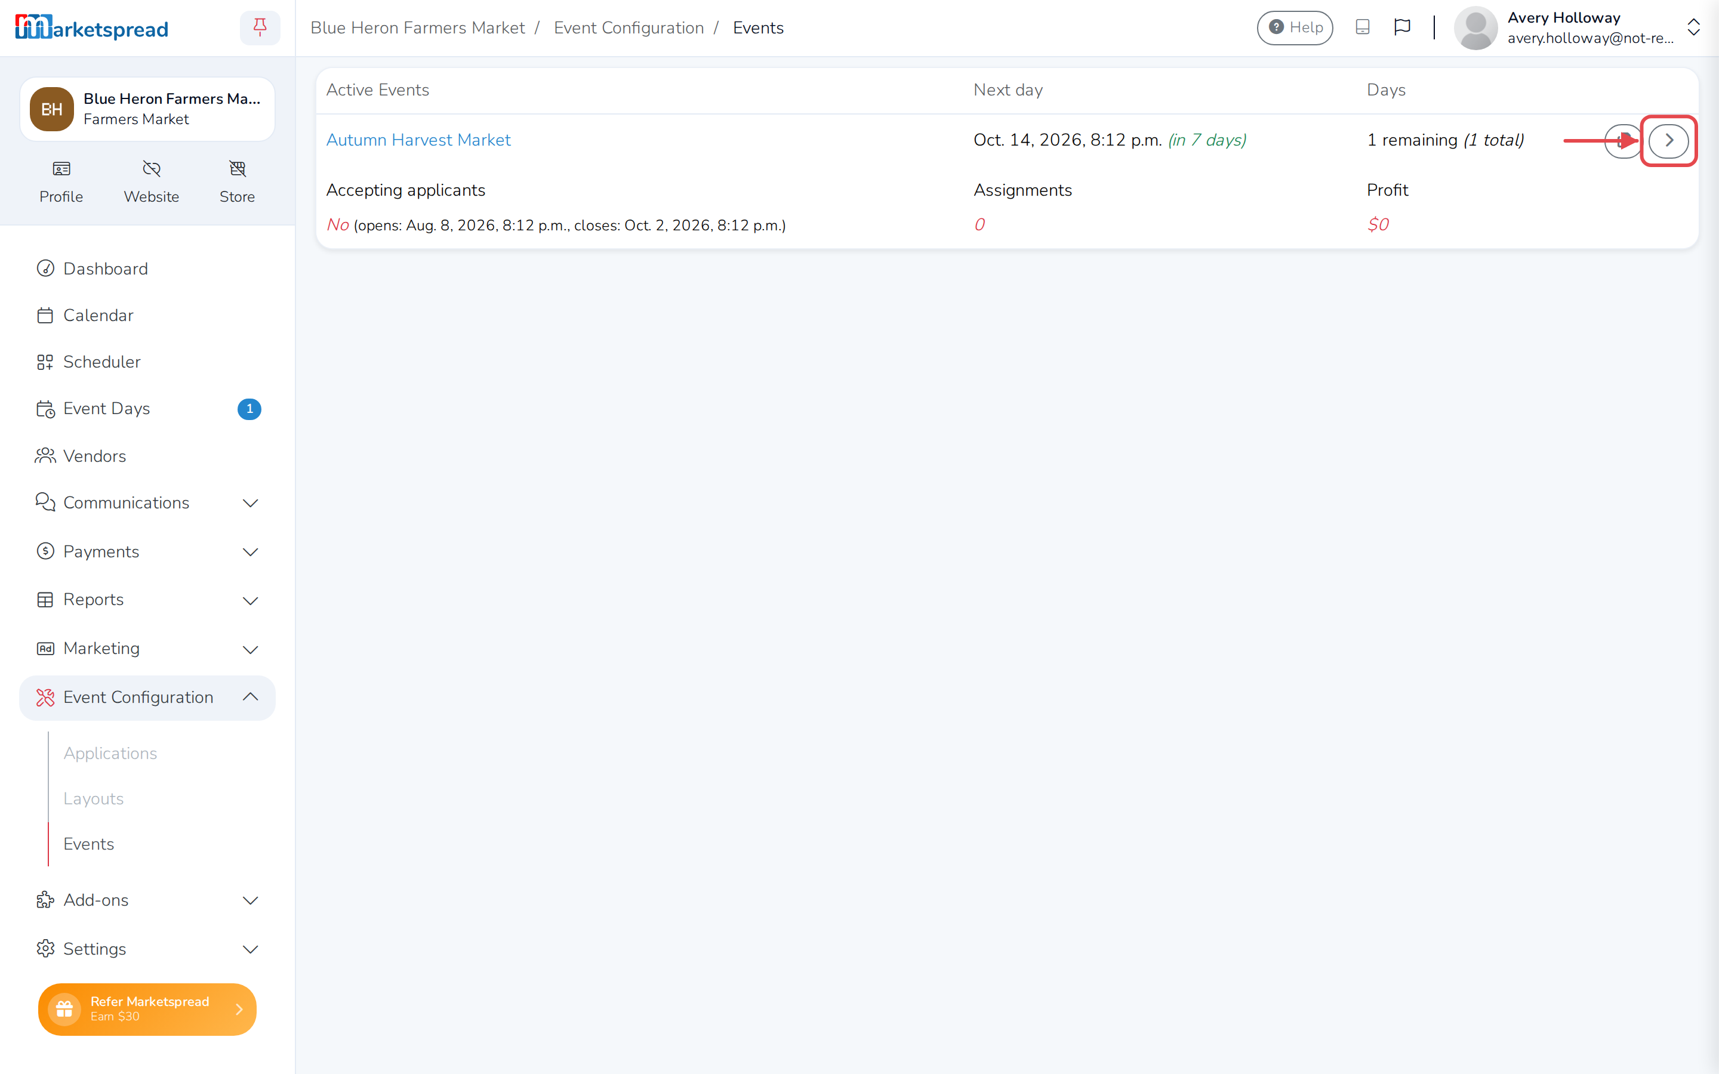1719x1074 pixels.
Task: Open Calendar from the sidebar
Action: [x=147, y=316]
